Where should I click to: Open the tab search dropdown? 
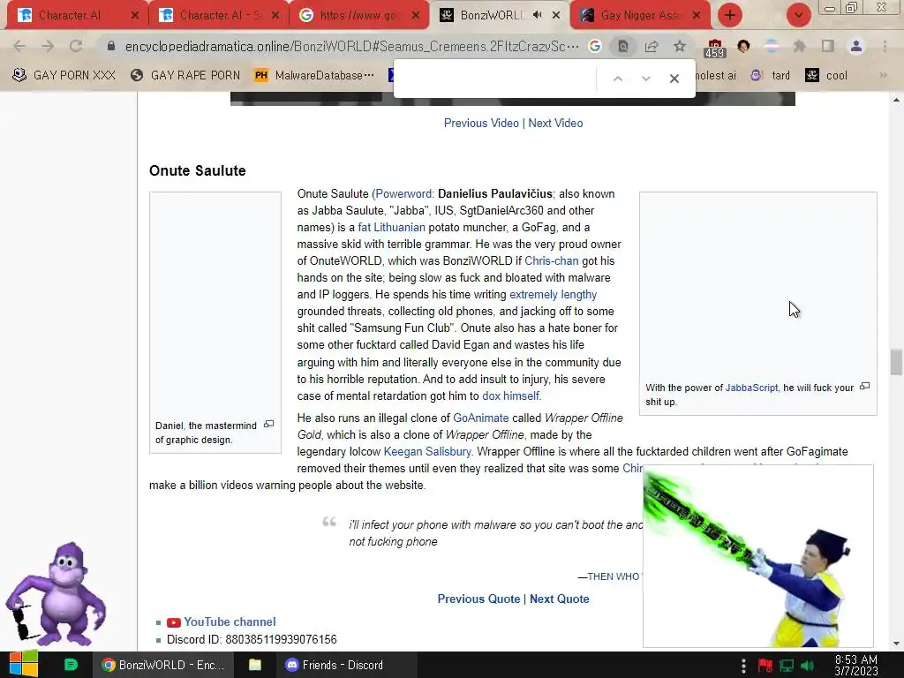point(798,15)
